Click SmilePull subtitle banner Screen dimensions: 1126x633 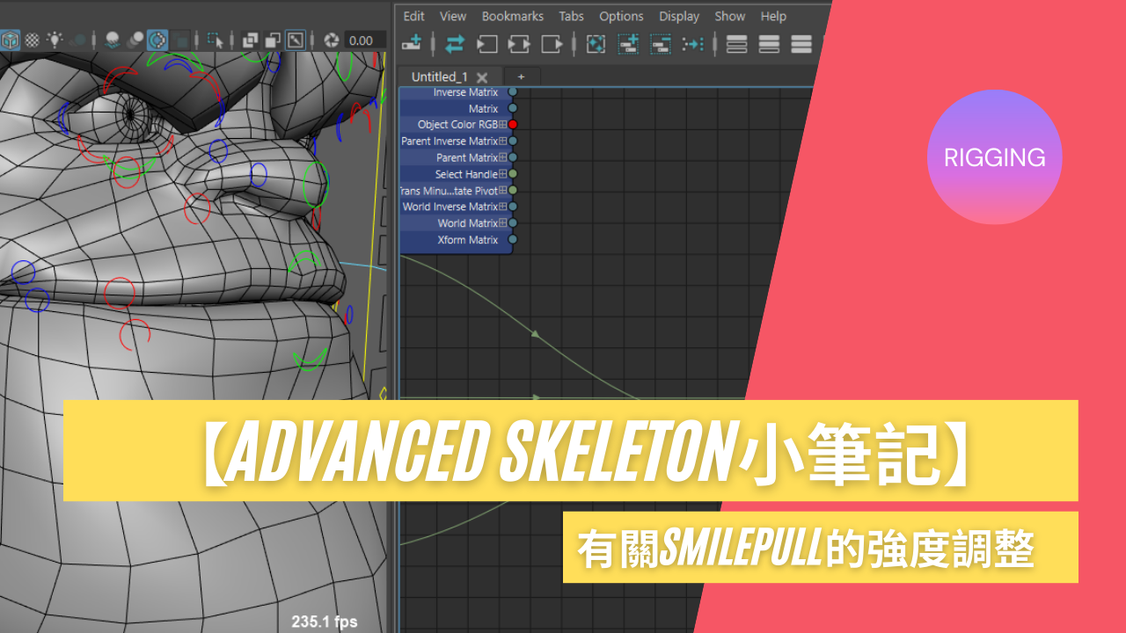(821, 547)
